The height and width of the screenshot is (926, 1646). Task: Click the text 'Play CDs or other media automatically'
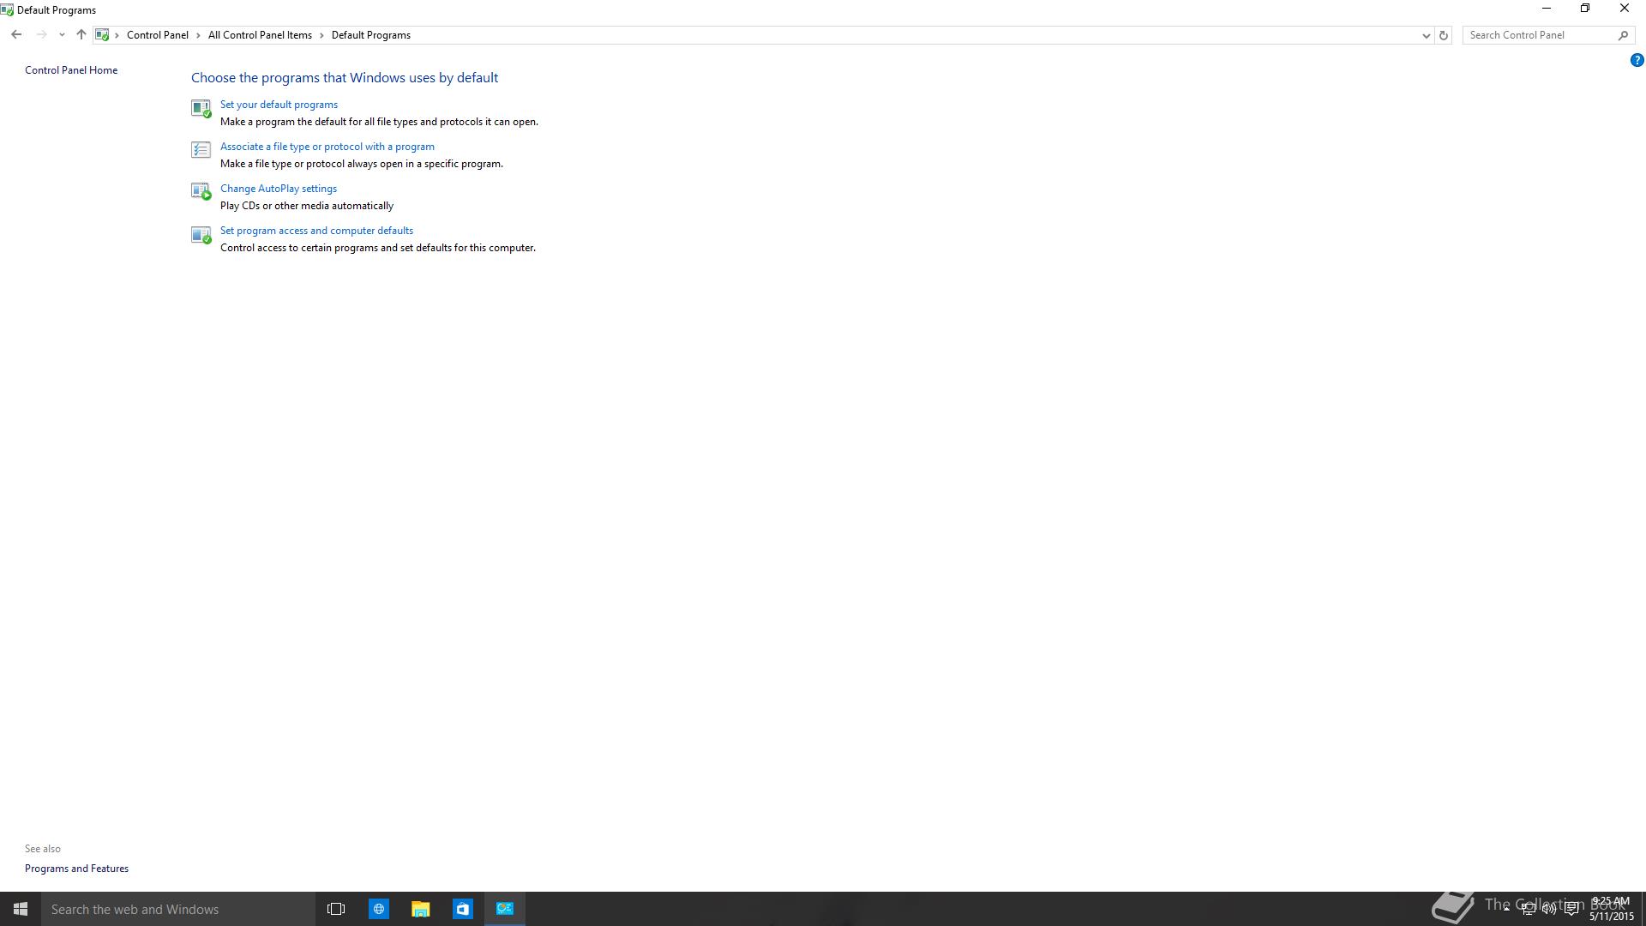307,206
